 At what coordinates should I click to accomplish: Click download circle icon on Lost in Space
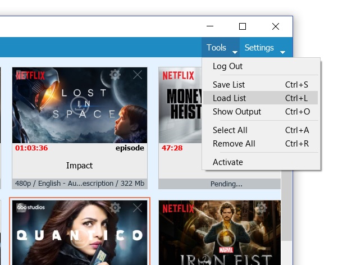click(x=80, y=105)
